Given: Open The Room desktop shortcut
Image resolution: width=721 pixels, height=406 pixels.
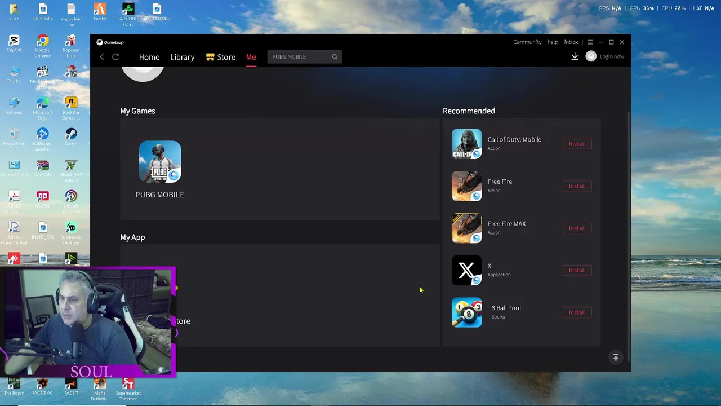Looking at the screenshot, I should point(14,386).
